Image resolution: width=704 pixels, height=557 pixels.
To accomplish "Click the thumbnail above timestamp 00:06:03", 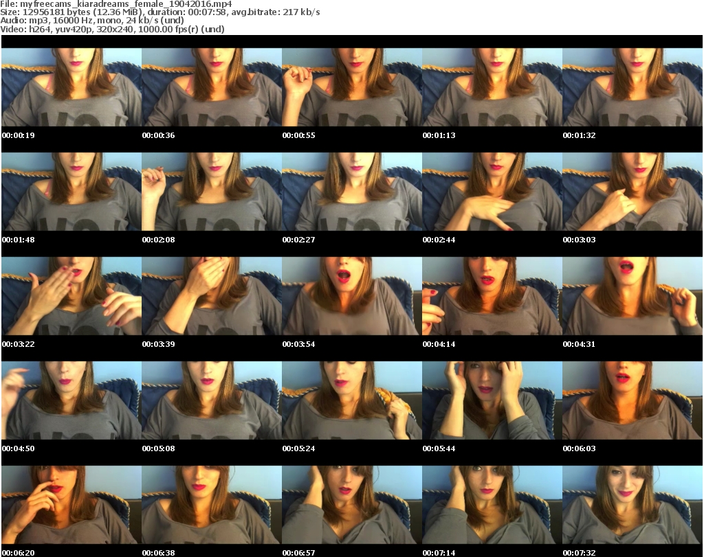I will tap(632, 400).
